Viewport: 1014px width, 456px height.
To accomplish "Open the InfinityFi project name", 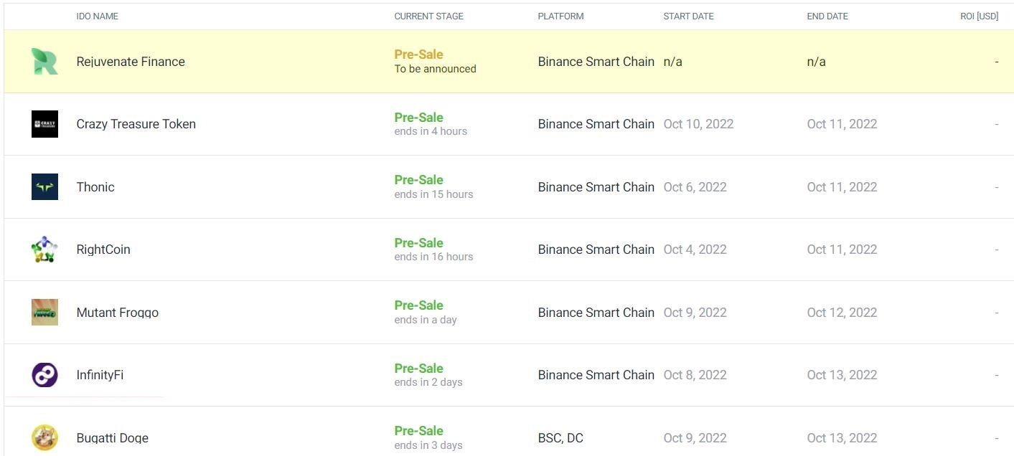I will tap(100, 375).
